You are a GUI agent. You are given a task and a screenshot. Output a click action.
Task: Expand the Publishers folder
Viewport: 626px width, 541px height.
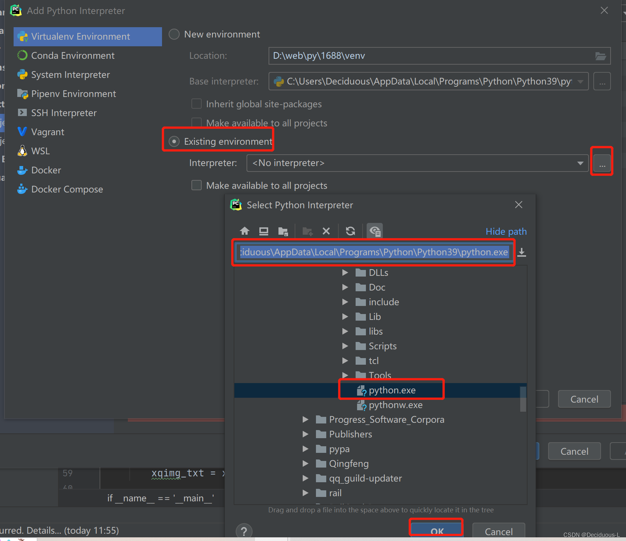tap(305, 434)
